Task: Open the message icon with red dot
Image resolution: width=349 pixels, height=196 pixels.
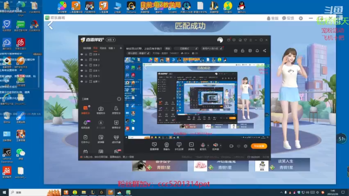Action: (229, 40)
